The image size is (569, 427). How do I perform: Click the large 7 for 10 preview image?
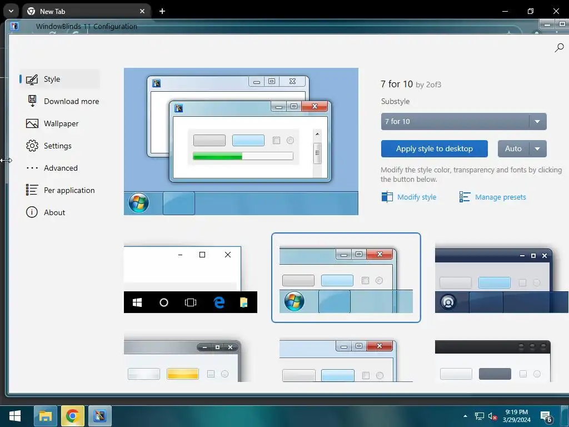tap(241, 141)
